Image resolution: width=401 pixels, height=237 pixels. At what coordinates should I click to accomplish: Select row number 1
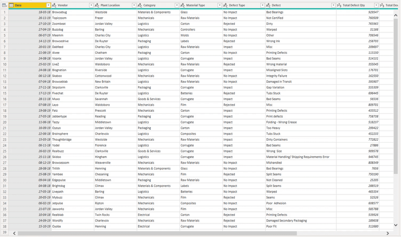point(5,12)
